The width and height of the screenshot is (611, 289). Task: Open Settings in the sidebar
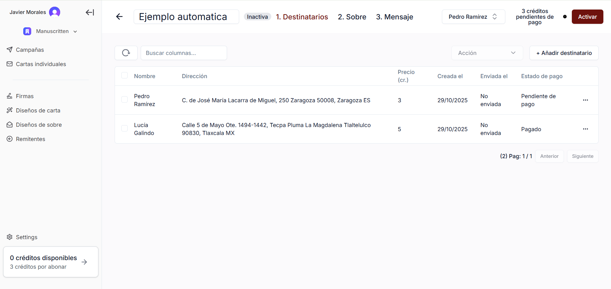pos(26,237)
